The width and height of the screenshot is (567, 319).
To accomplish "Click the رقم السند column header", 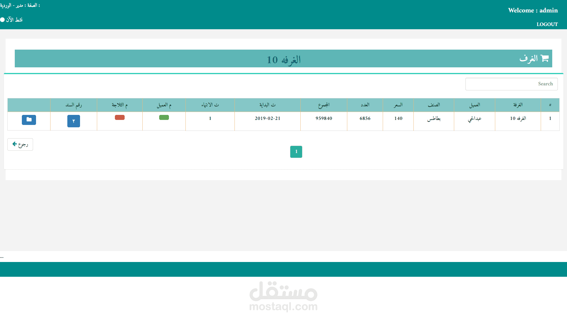I will [74, 105].
